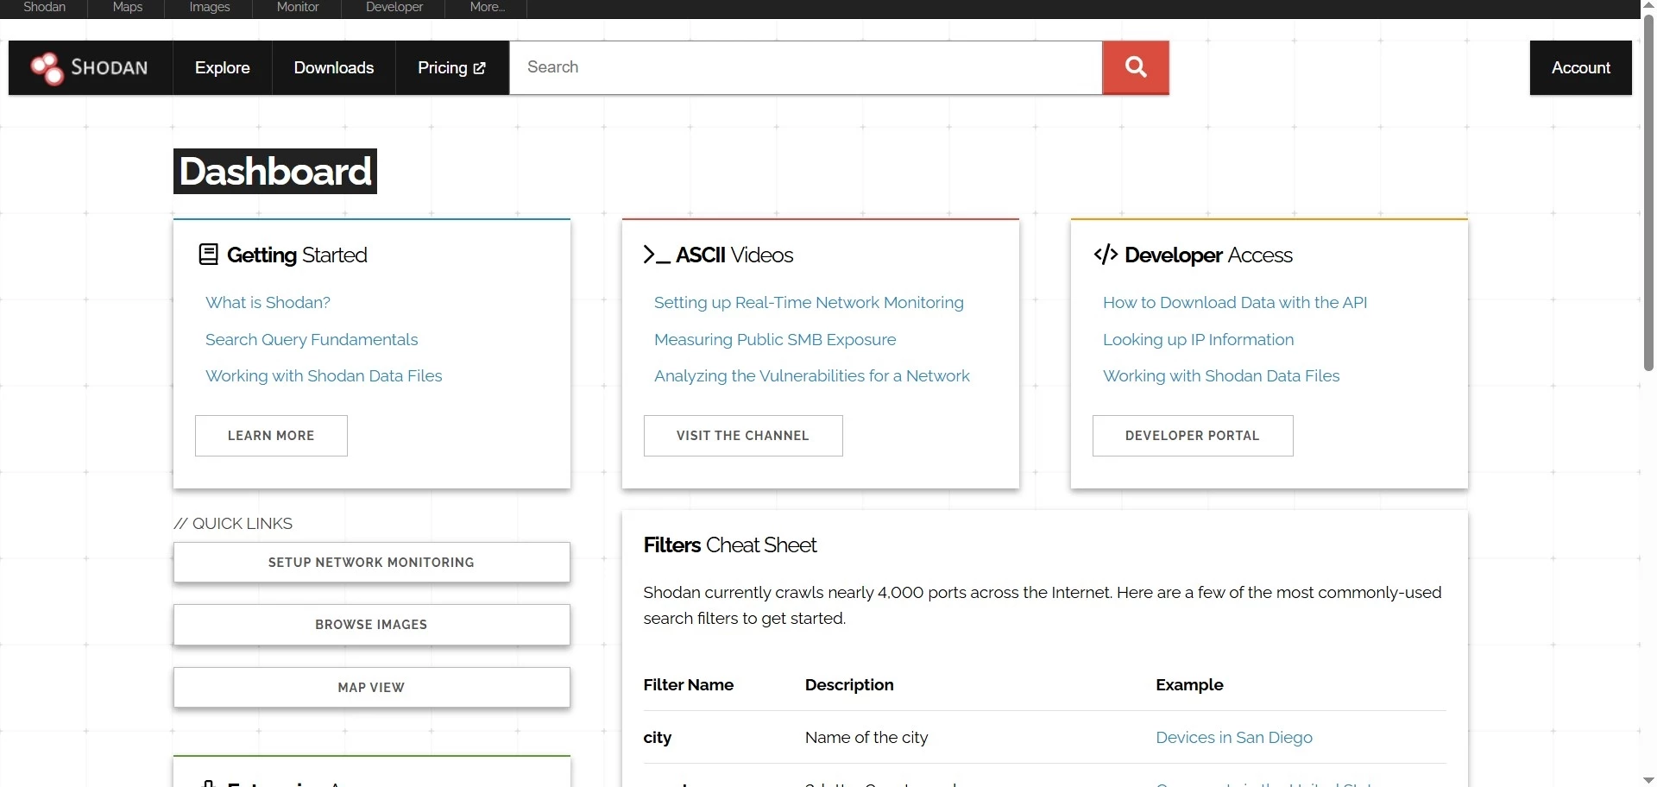Click the scrollbar down arrow

(1648, 780)
